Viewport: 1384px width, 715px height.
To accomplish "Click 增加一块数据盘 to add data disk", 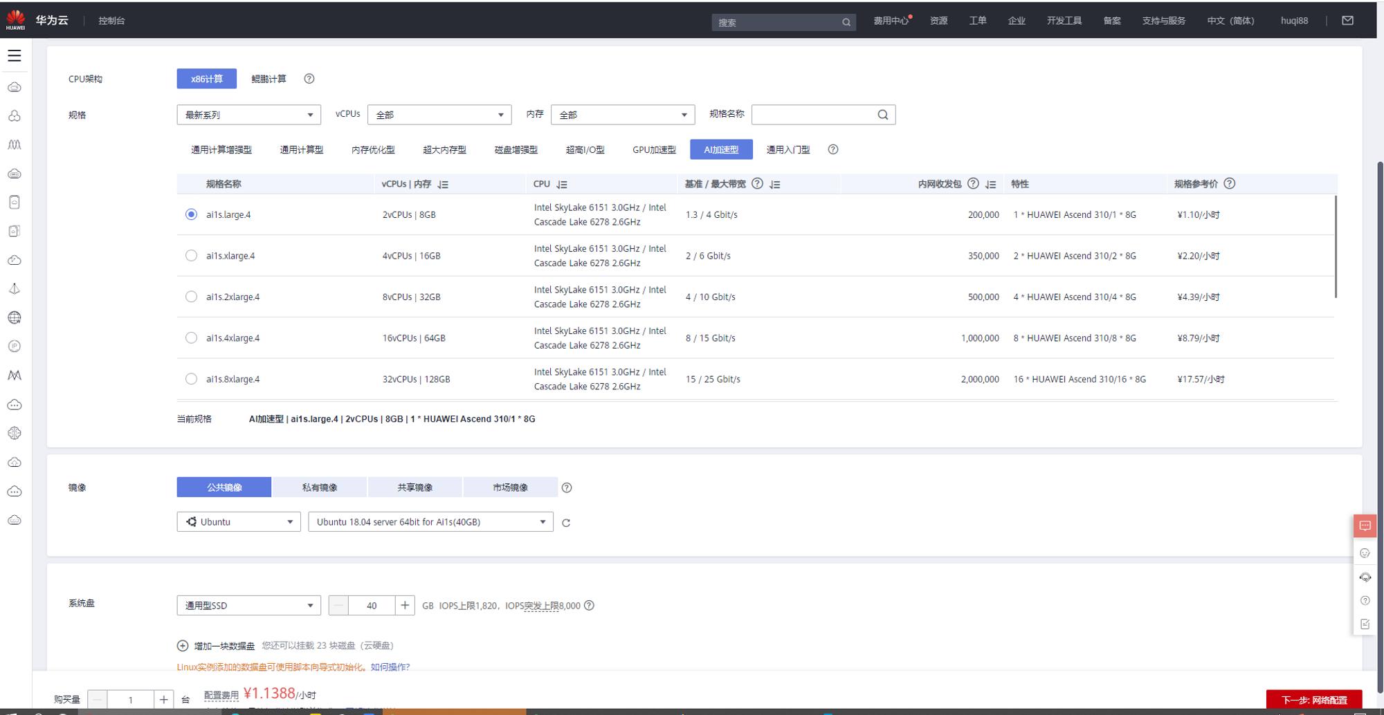I will pos(216,646).
